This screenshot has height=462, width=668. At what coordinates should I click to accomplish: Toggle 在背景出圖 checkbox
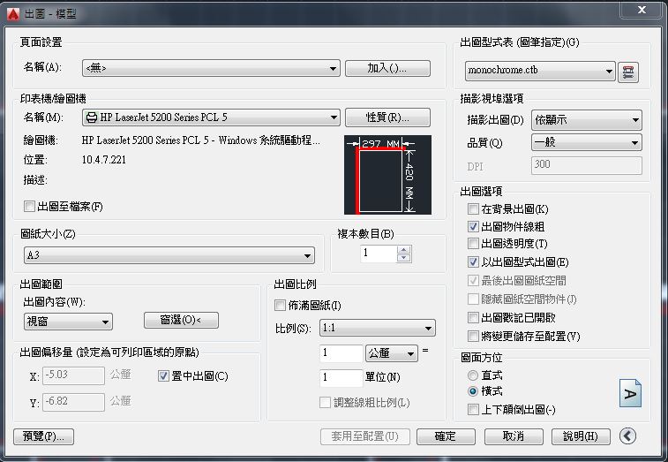pyautogui.click(x=473, y=209)
